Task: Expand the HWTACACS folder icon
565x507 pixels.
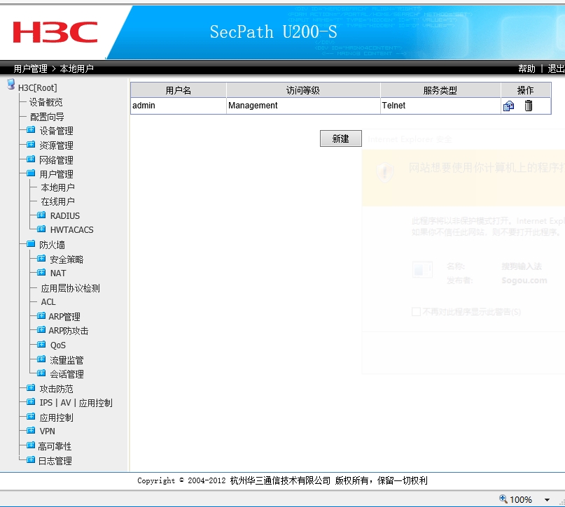Action: click(x=41, y=229)
